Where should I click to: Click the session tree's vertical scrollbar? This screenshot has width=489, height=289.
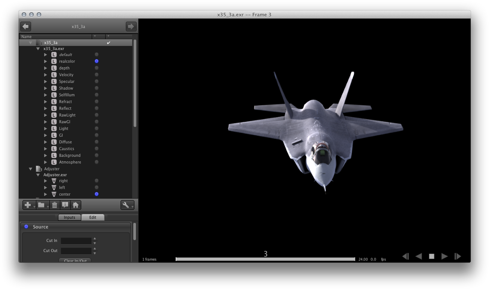pyautogui.click(x=135, y=84)
